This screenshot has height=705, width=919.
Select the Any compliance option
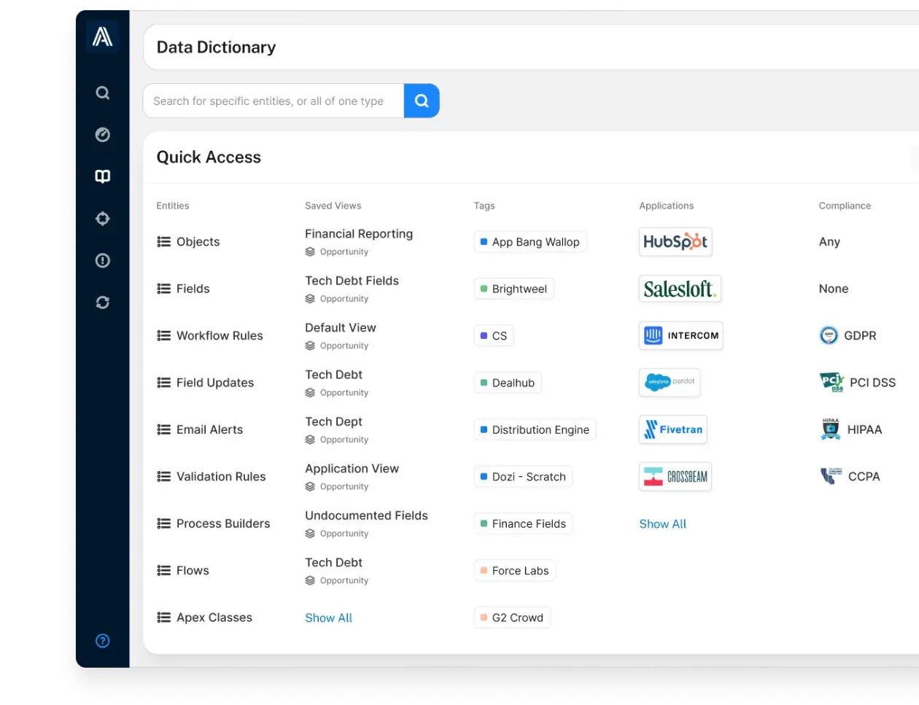click(829, 242)
